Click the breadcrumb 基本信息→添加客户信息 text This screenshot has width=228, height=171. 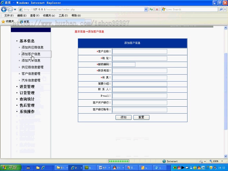click(x=89, y=32)
